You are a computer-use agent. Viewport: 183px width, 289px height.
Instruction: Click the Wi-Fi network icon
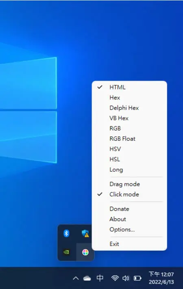(115, 278)
